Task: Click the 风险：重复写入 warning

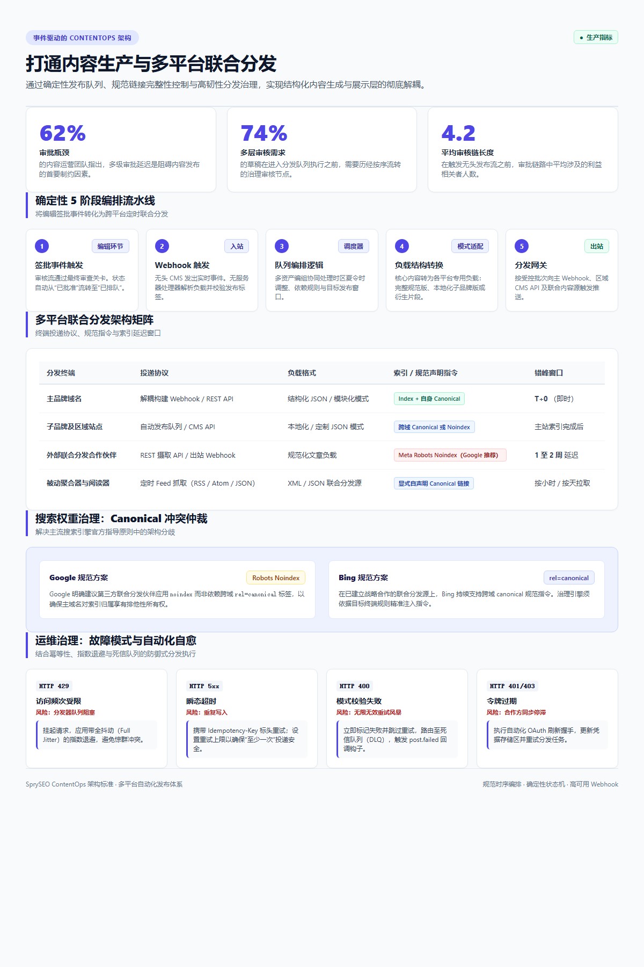Action: tap(207, 712)
